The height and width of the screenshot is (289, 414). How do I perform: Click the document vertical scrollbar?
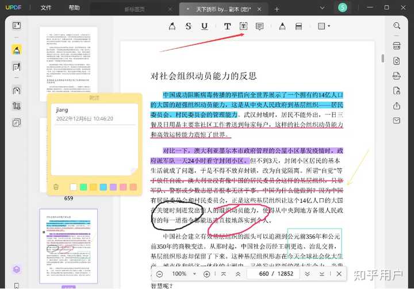pyautogui.click(x=383, y=59)
